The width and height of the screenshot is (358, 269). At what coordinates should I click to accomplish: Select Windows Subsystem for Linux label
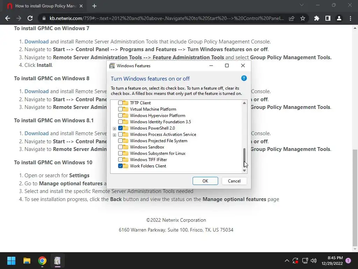pyautogui.click(x=158, y=153)
